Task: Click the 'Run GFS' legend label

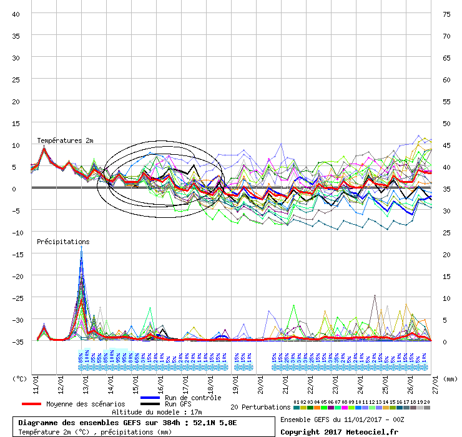Action: 178,404
